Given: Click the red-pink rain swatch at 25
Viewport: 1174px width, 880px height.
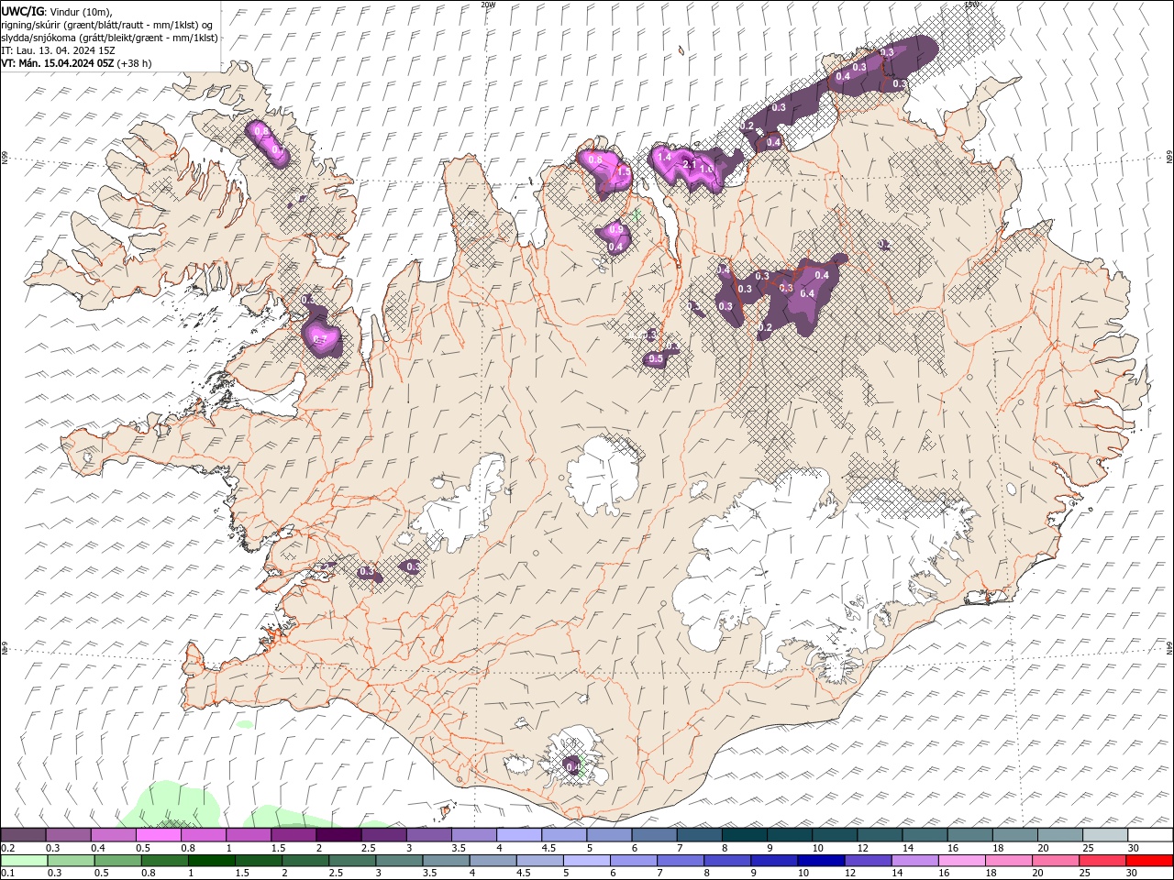Looking at the screenshot, I should click(x=1102, y=861).
